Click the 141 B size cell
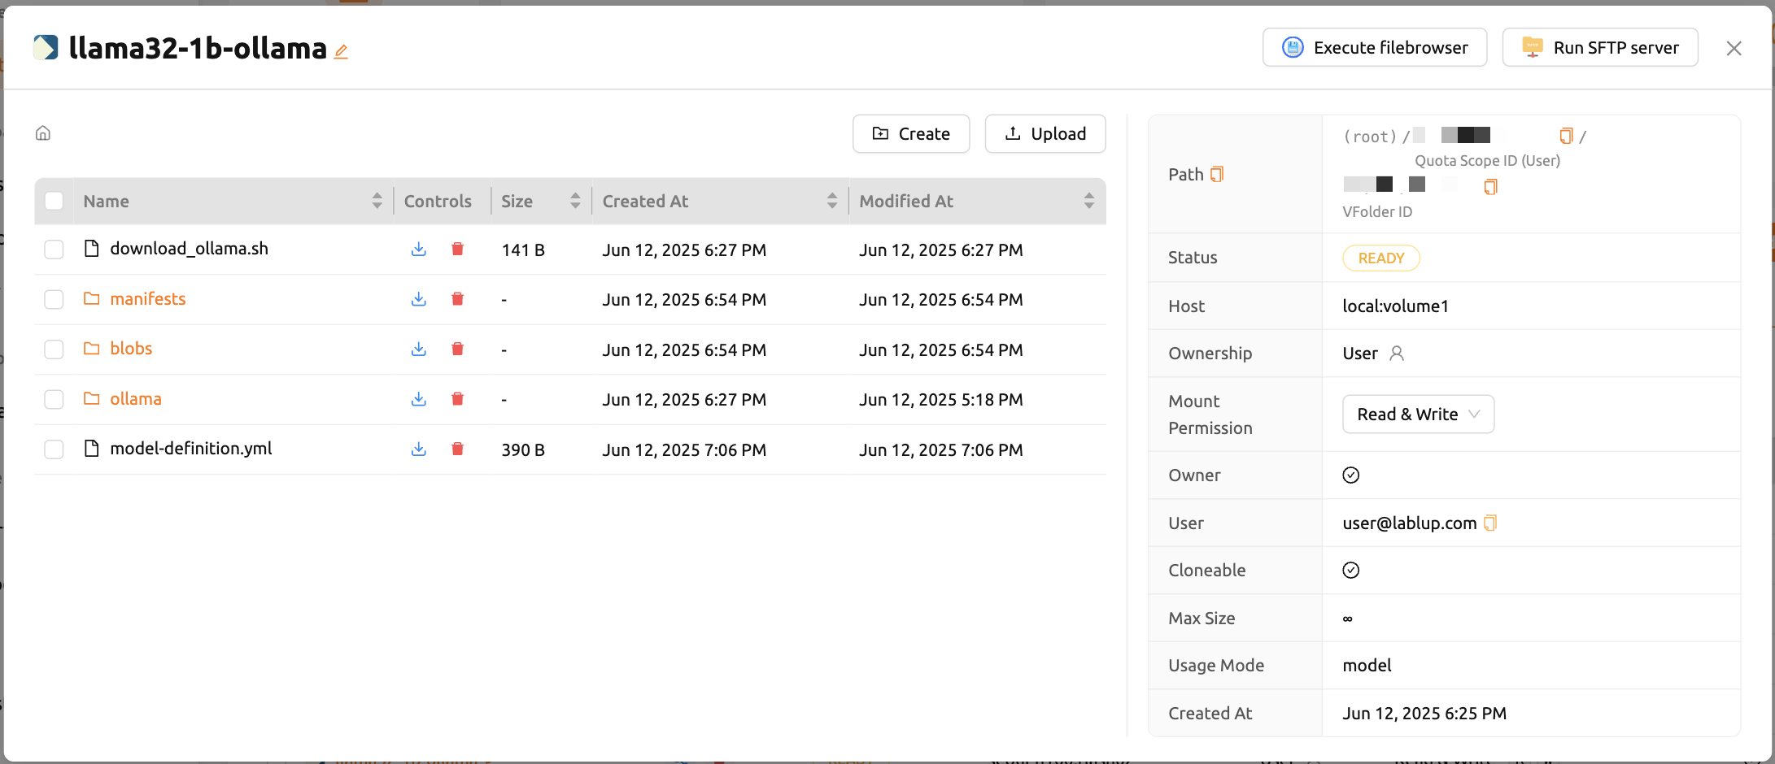 tap(523, 250)
